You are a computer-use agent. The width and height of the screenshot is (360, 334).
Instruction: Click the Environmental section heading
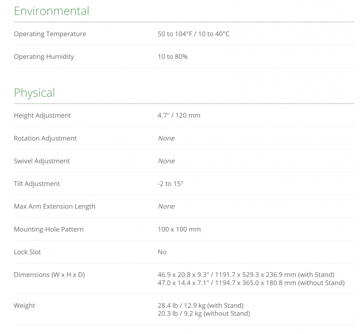[52, 11]
